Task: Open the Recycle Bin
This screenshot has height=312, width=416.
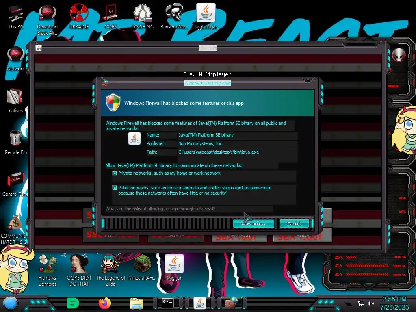Action: point(16,143)
